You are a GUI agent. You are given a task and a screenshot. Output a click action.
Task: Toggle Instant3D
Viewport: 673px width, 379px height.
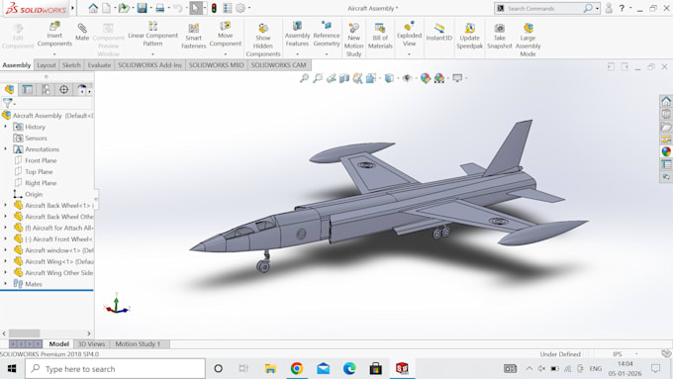[439, 33]
